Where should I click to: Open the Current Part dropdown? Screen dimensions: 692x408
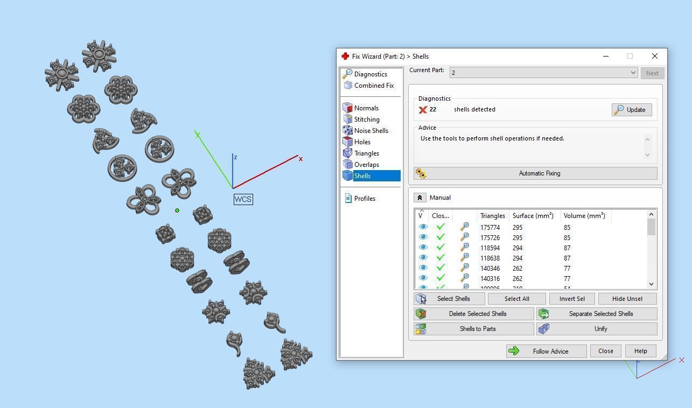pos(543,73)
